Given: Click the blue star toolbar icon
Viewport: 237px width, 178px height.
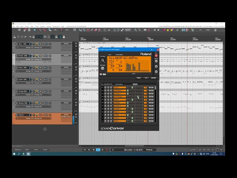Looking at the screenshot, I should point(34,30).
